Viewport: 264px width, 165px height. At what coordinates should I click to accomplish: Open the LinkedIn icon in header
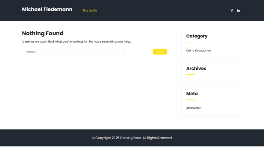[238, 11]
